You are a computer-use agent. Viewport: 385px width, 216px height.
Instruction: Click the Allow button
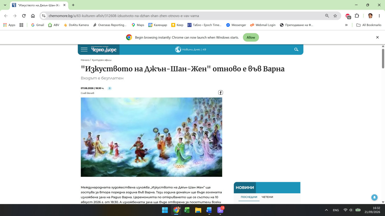click(251, 37)
